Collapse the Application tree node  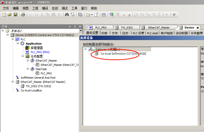18,43
